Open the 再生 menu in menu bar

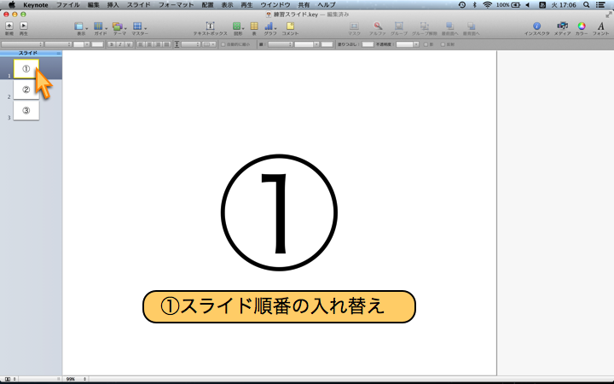click(246, 5)
